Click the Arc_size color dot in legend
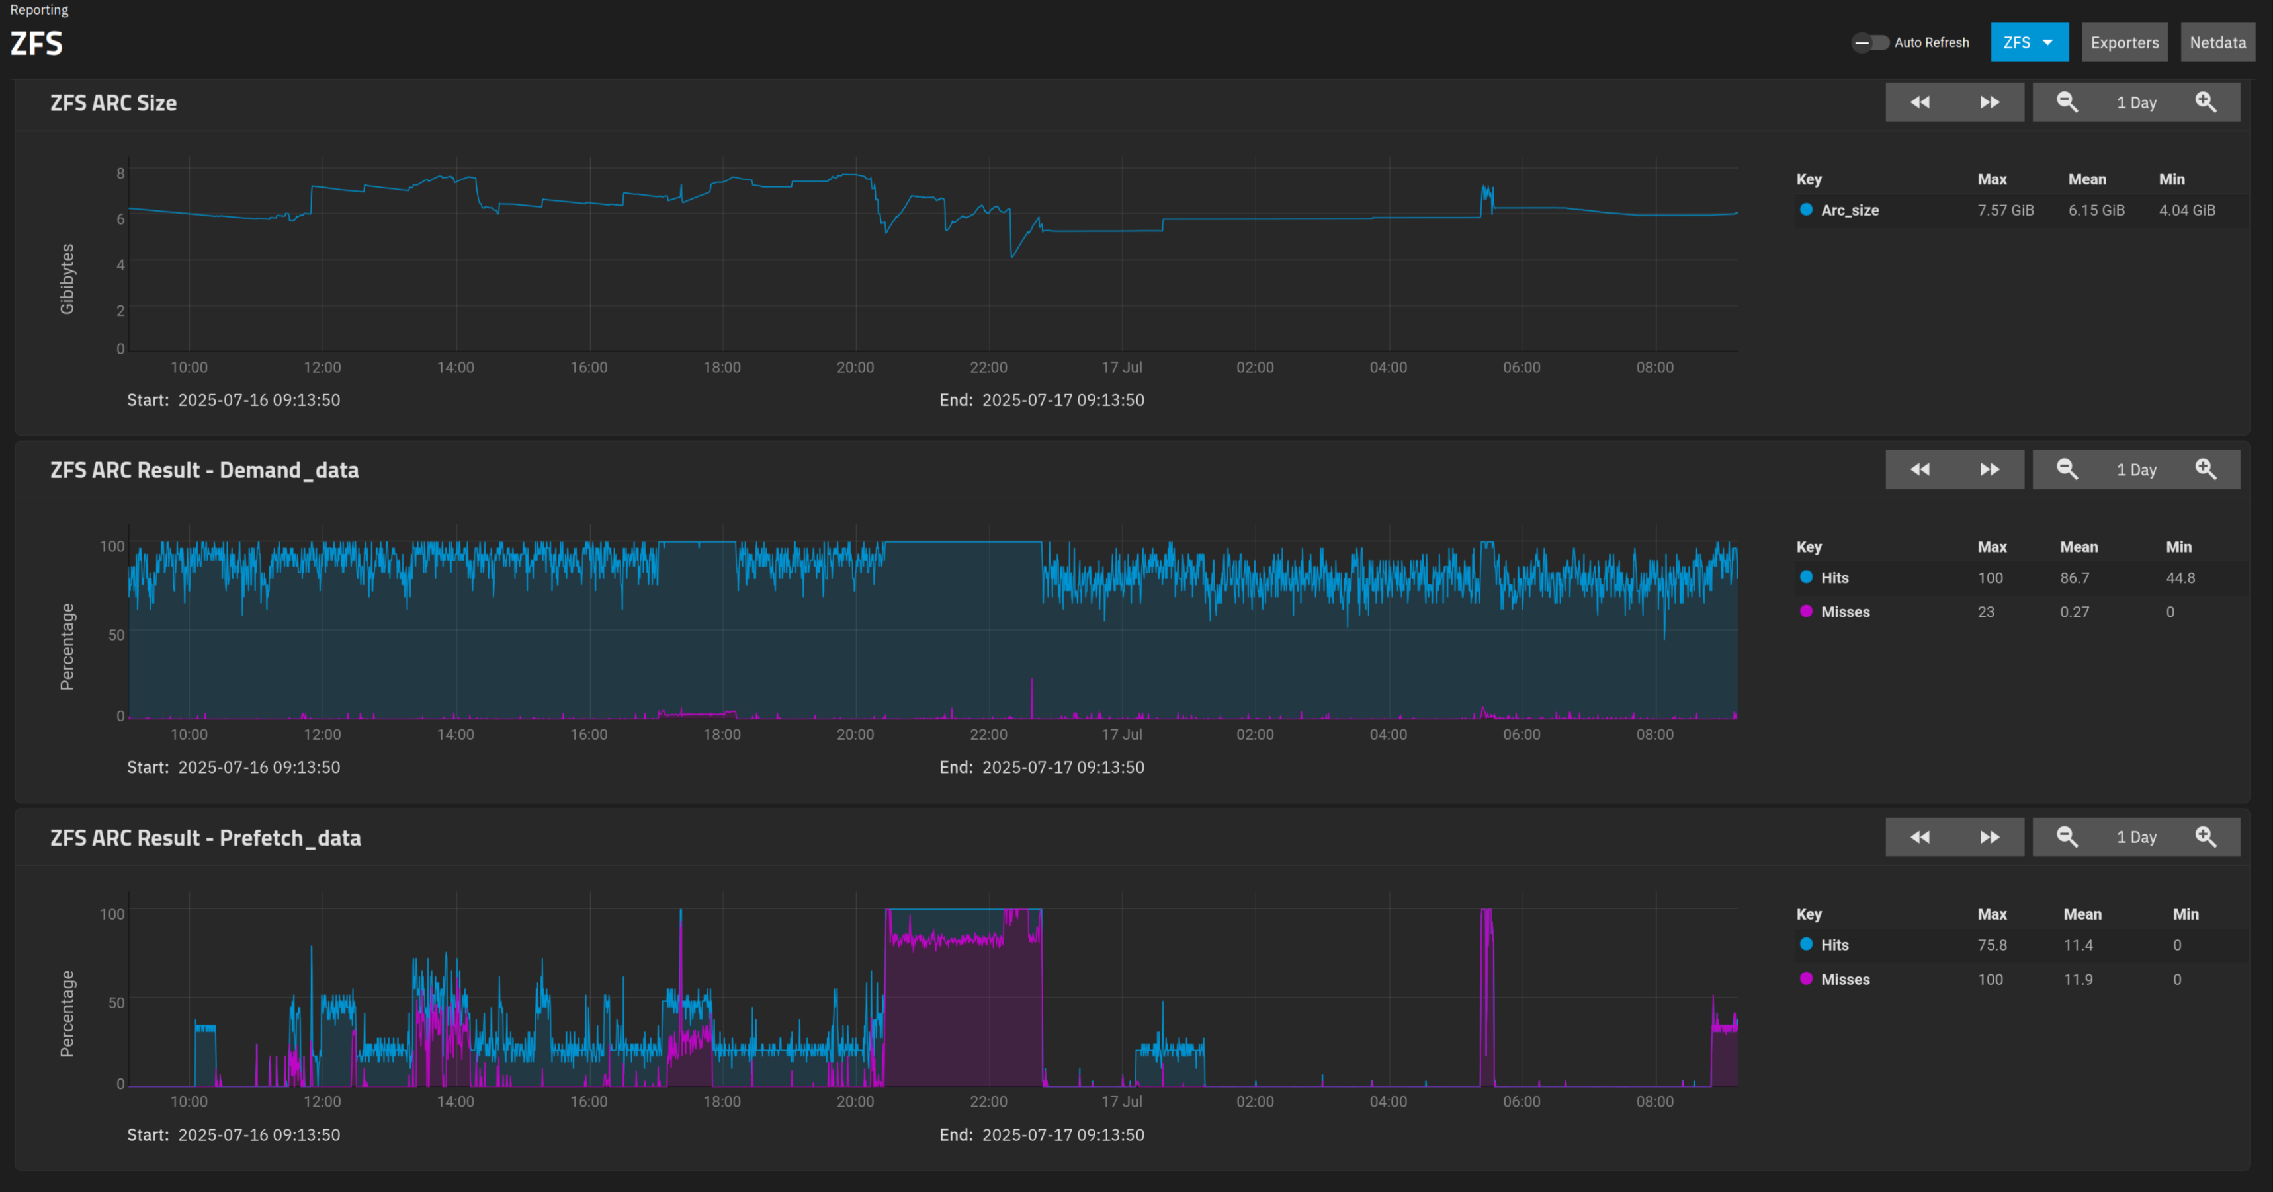 pyautogui.click(x=1806, y=210)
